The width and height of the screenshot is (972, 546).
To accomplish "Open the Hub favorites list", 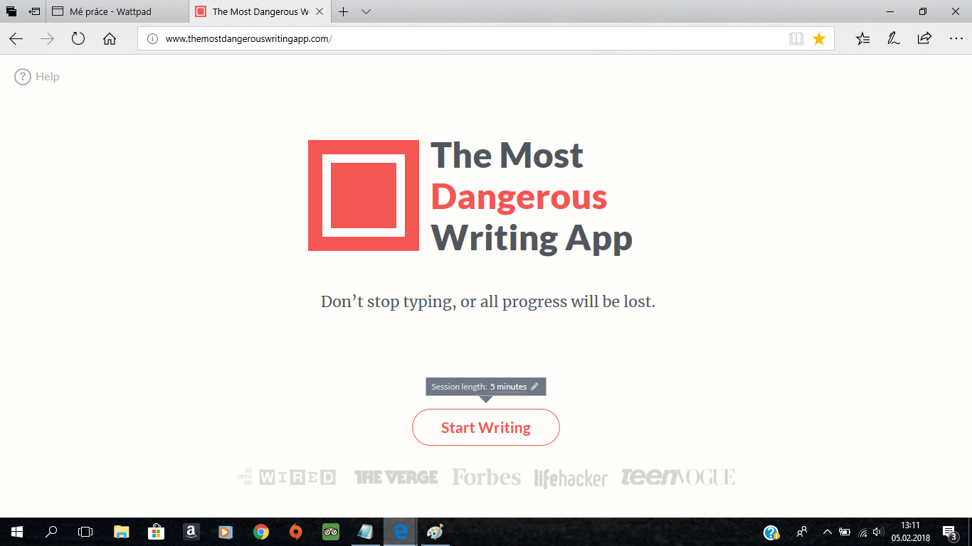I will pyautogui.click(x=863, y=39).
